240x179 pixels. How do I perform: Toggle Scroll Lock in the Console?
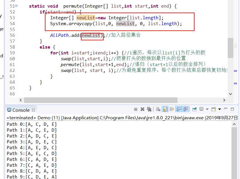(165, 109)
